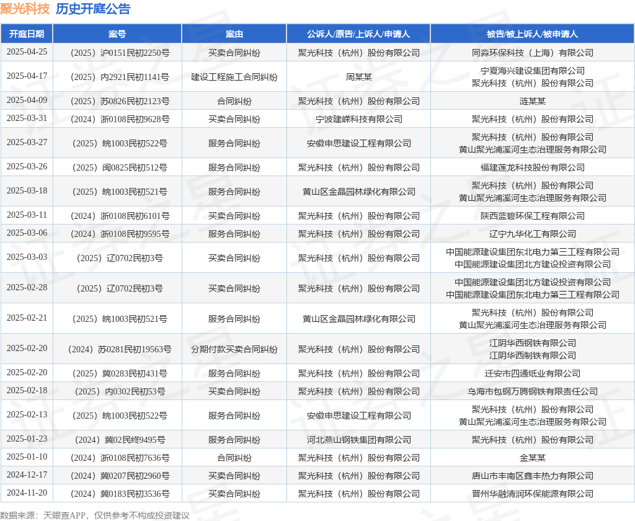Click date 2025-03-11

click(x=27, y=215)
